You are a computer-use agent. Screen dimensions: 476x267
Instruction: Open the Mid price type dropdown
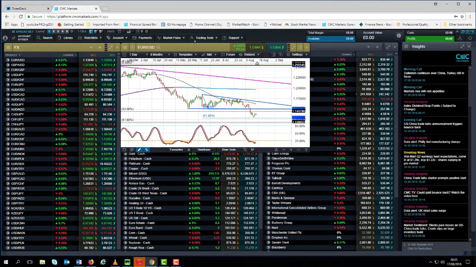pos(210,55)
